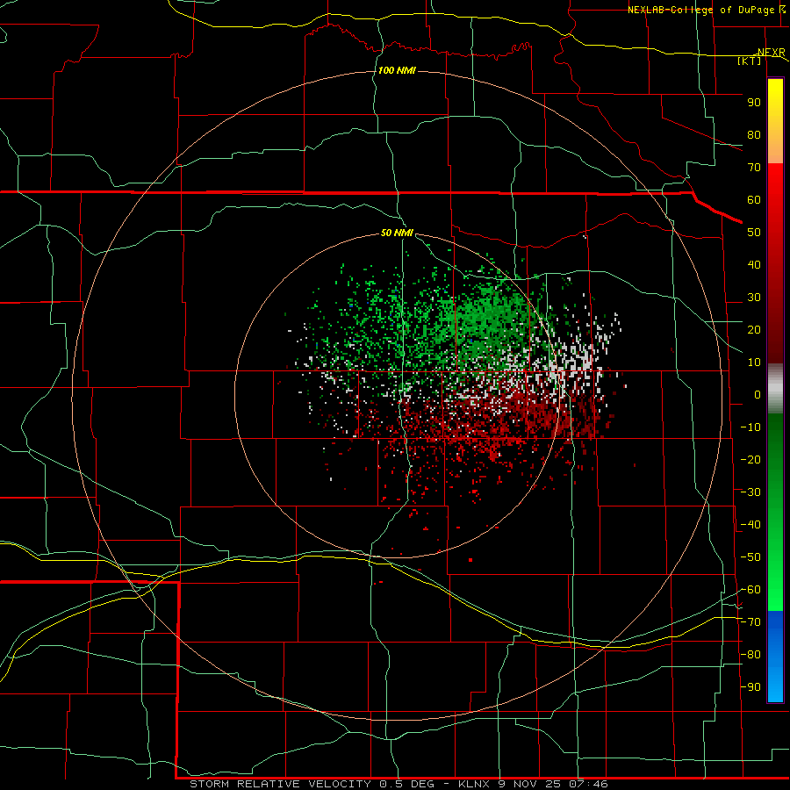This screenshot has height=790, width=790.
Task: Click the positive 90 tick on the velocity scale
Action: pos(754,103)
